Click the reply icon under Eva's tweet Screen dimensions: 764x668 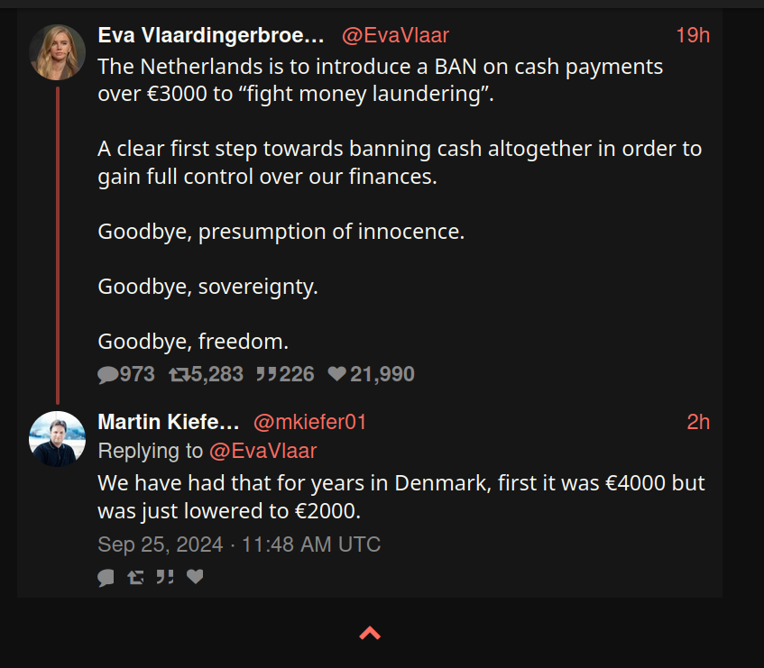[108, 374]
